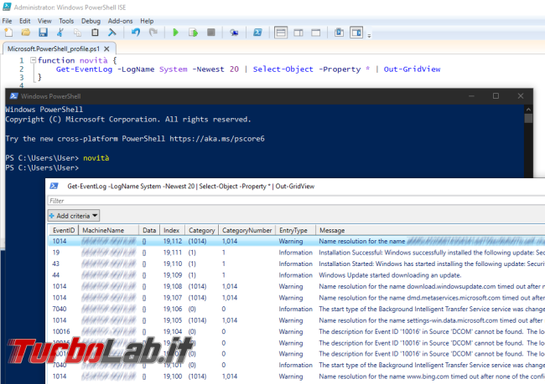Select 'Windows Update started downloading' row
Screen dimensions: 545x384
pos(297,275)
